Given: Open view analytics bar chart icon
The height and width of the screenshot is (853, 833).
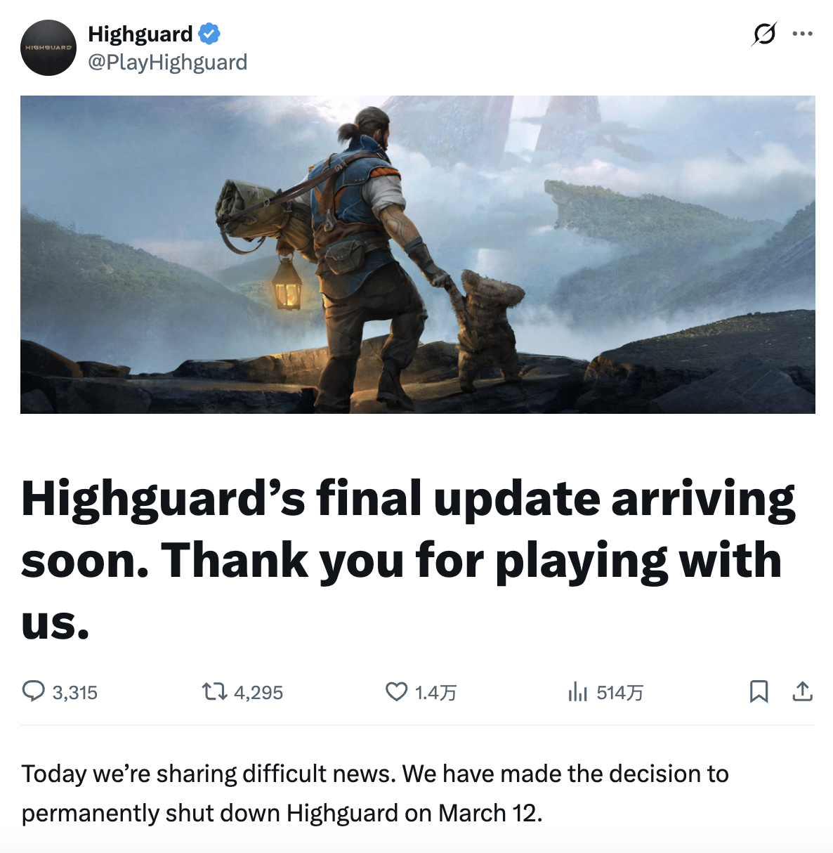Looking at the screenshot, I should [x=577, y=692].
